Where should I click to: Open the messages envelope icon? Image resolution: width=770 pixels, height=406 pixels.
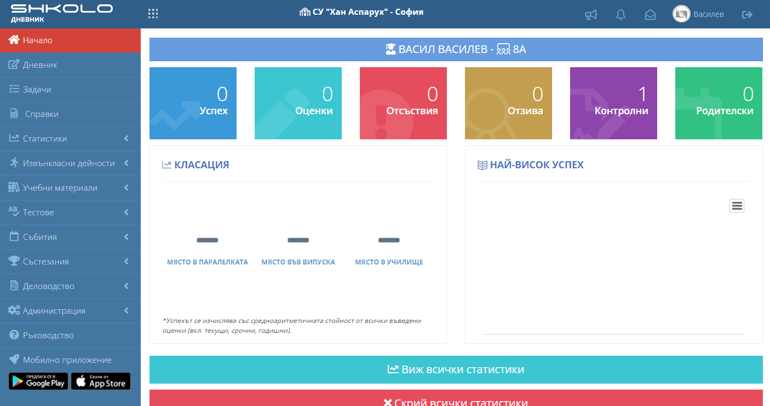650,15
